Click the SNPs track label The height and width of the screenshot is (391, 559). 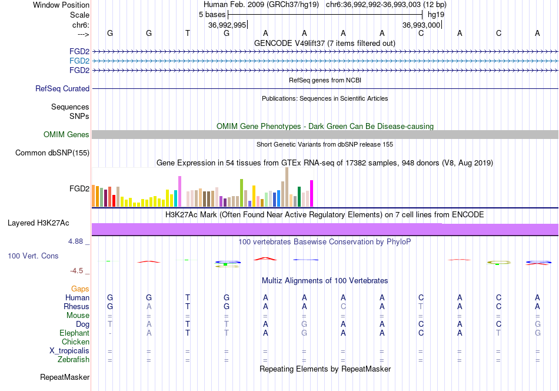pos(79,116)
